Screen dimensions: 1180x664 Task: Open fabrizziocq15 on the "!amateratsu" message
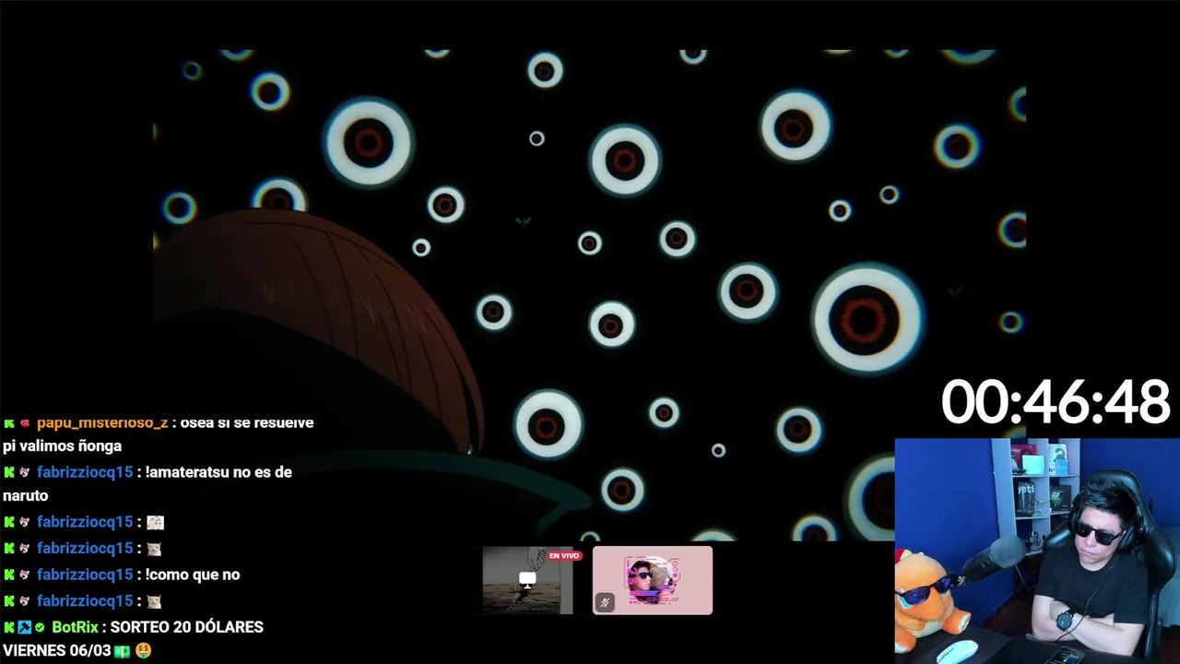click(x=85, y=472)
